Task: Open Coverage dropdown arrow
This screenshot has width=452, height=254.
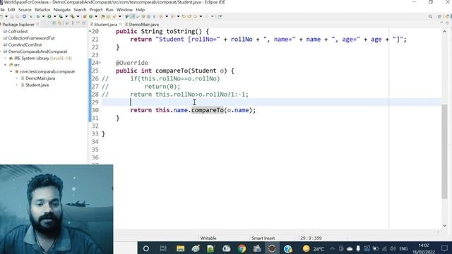Action: [66, 16]
